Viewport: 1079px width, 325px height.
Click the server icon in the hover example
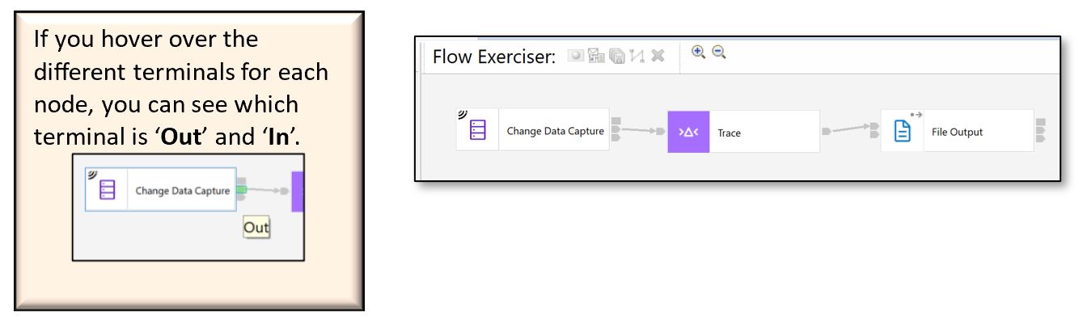107,190
